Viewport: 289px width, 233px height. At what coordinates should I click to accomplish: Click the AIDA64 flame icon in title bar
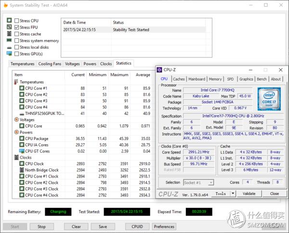5,6
